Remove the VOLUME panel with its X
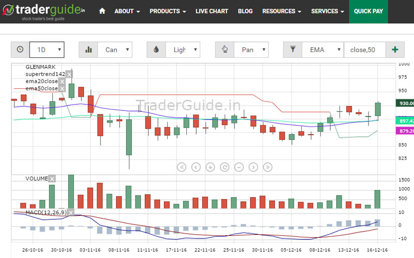The height and width of the screenshot is (258, 414). tap(52, 179)
